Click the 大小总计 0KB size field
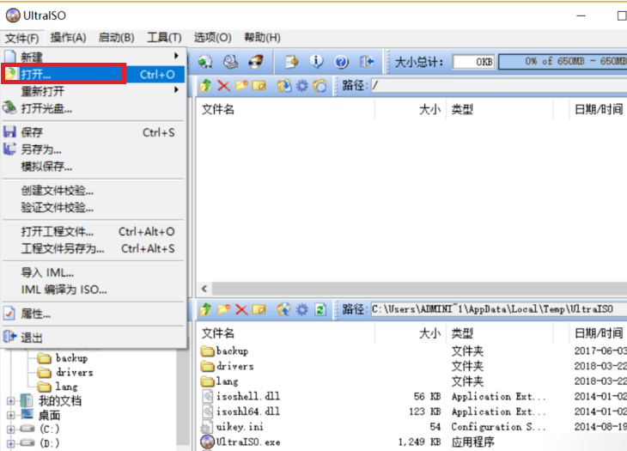This screenshot has width=627, height=451. (x=473, y=62)
